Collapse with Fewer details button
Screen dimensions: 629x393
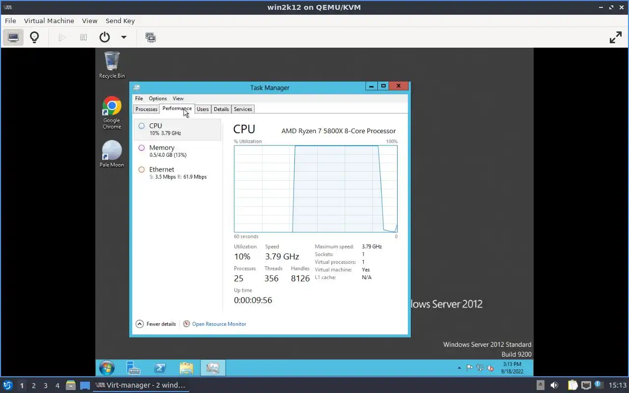pos(156,324)
